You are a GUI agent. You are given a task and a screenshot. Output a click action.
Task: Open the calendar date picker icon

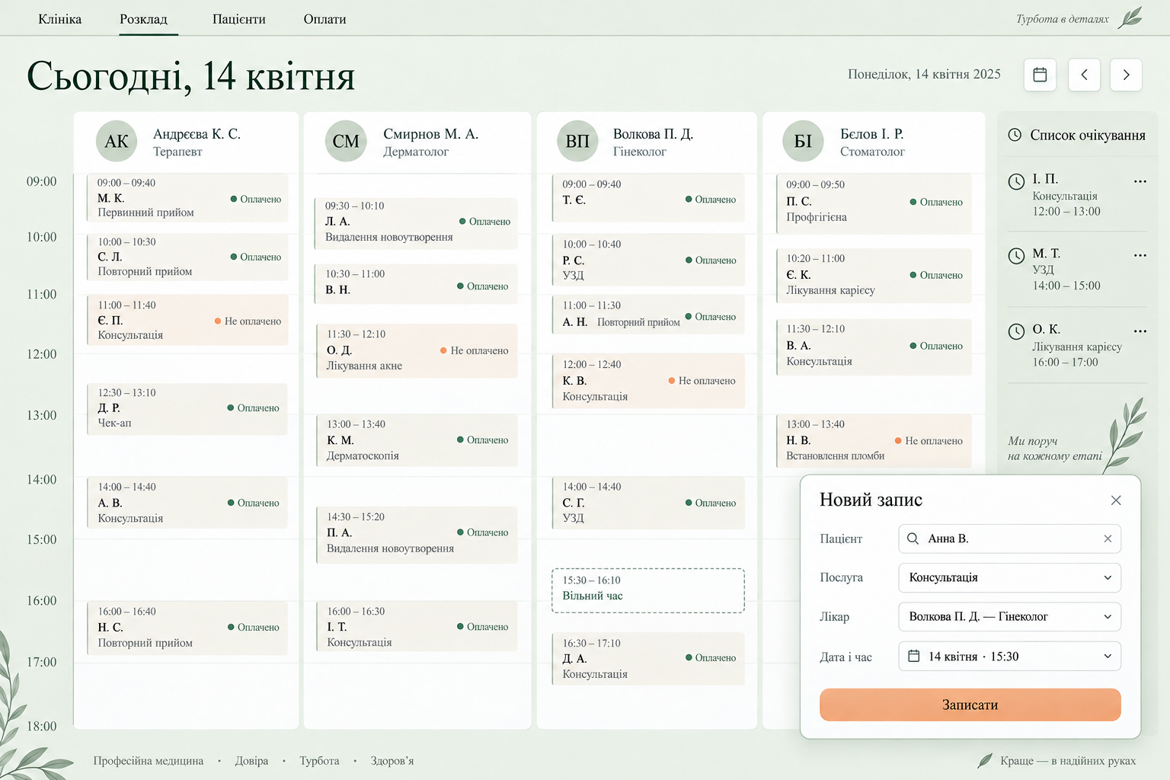point(1040,75)
